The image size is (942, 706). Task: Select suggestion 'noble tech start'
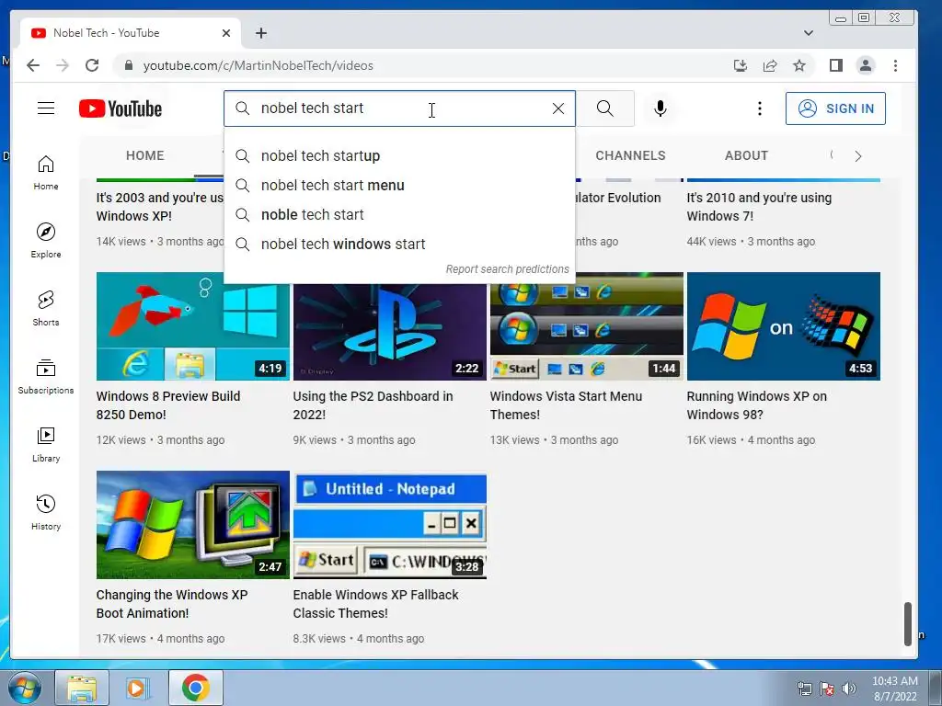point(399,215)
